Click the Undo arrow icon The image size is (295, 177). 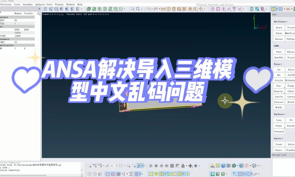[x=148, y=9]
